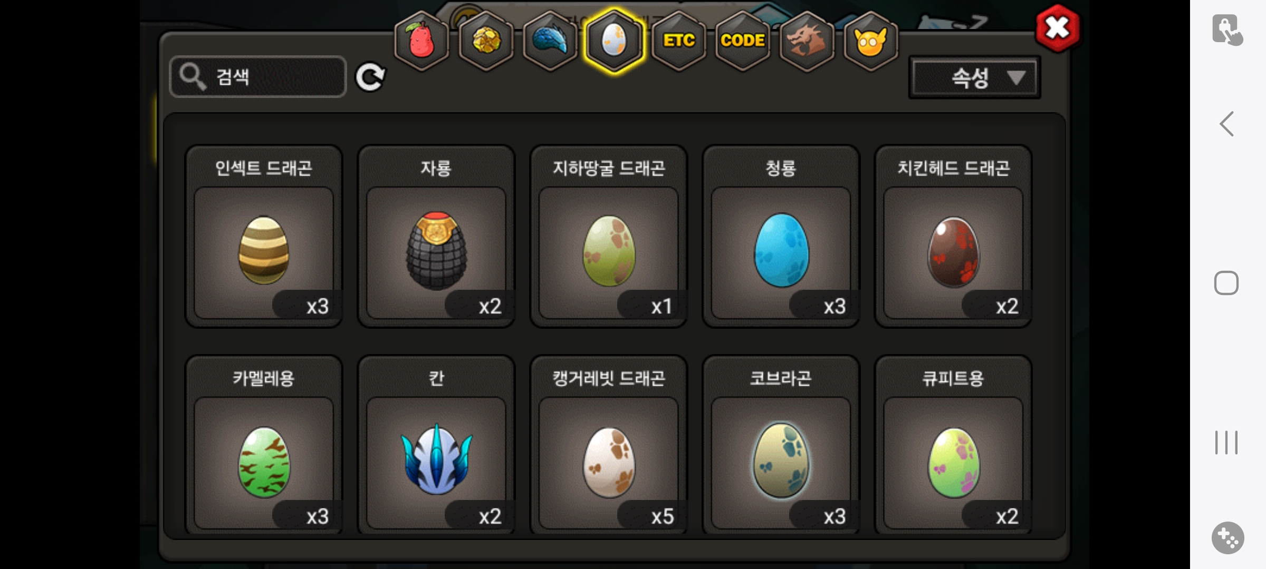Select the 인섹트 드래곤 striped egg

coord(264,237)
